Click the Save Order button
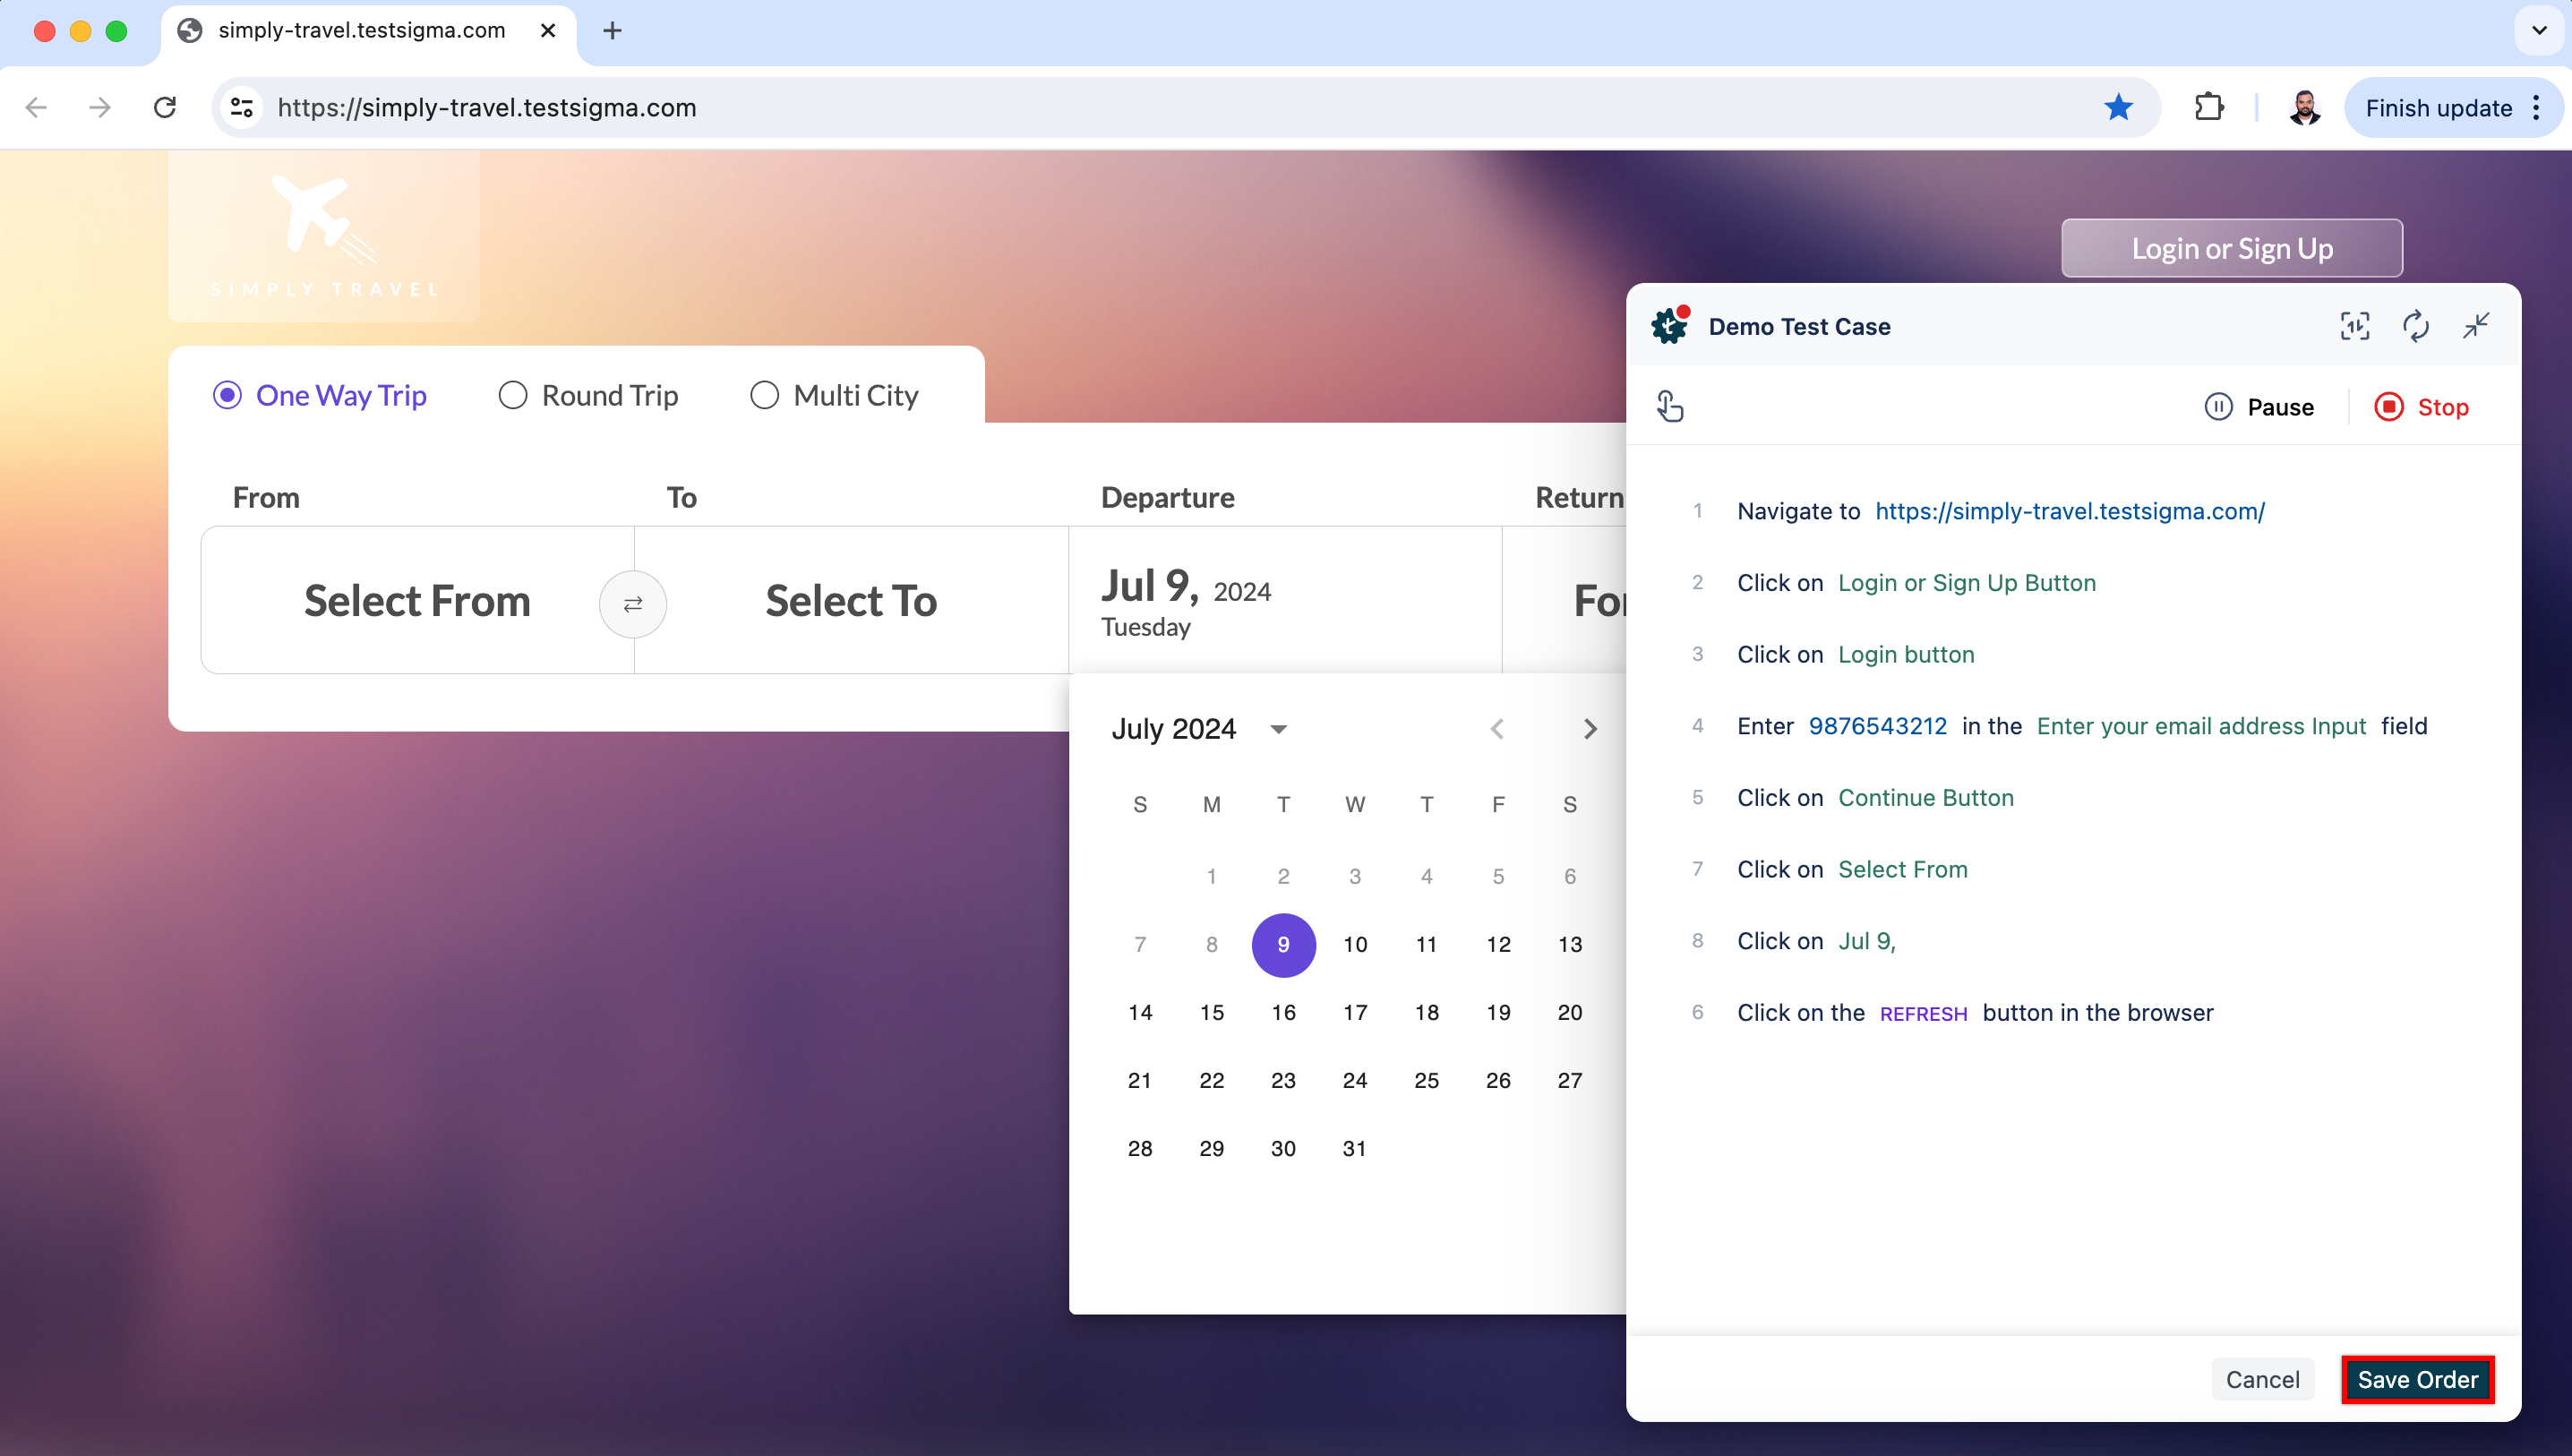This screenshot has width=2572, height=1456. click(2417, 1380)
